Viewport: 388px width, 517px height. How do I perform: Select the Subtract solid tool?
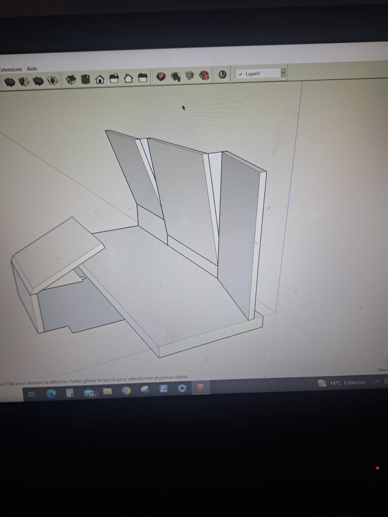(x=24, y=82)
